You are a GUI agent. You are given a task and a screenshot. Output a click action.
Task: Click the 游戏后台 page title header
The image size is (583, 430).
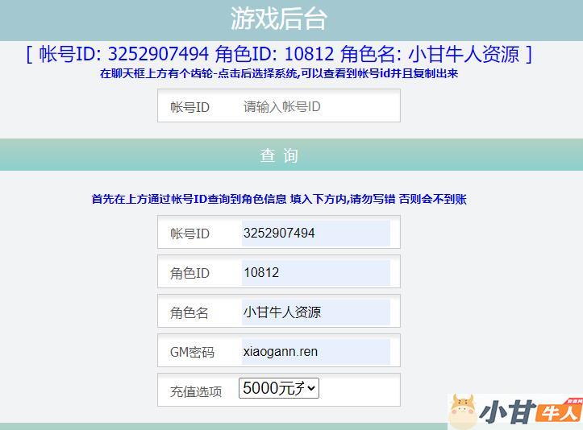point(279,19)
